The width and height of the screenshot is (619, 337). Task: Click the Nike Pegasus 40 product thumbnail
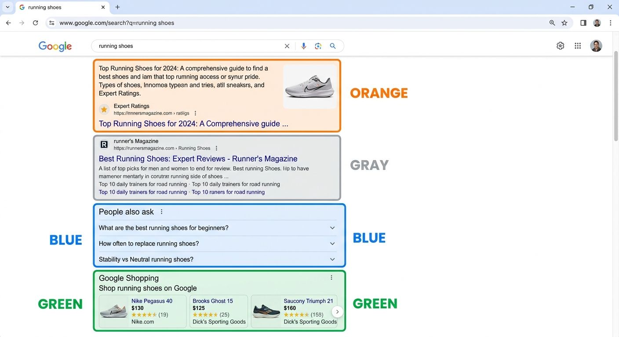click(113, 311)
